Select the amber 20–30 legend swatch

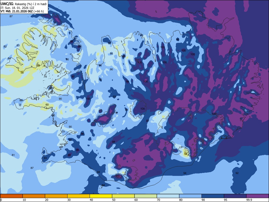pos(56,196)
